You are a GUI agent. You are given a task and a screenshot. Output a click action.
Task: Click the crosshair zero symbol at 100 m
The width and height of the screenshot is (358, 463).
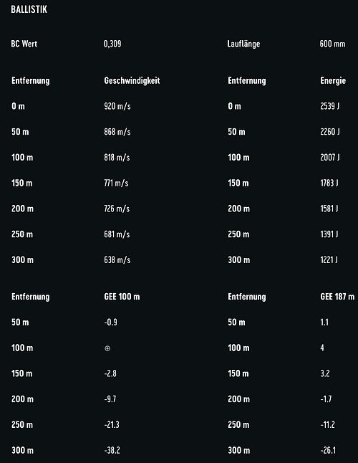coord(107,348)
